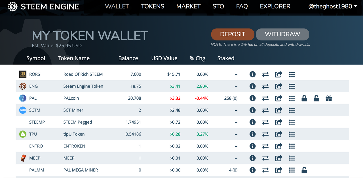Open ENG history list icon

(292, 86)
